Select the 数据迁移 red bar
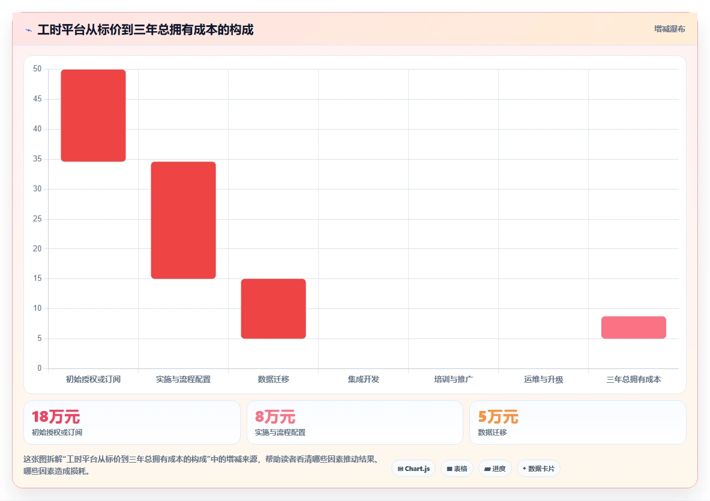This screenshot has height=501, width=710. (274, 308)
